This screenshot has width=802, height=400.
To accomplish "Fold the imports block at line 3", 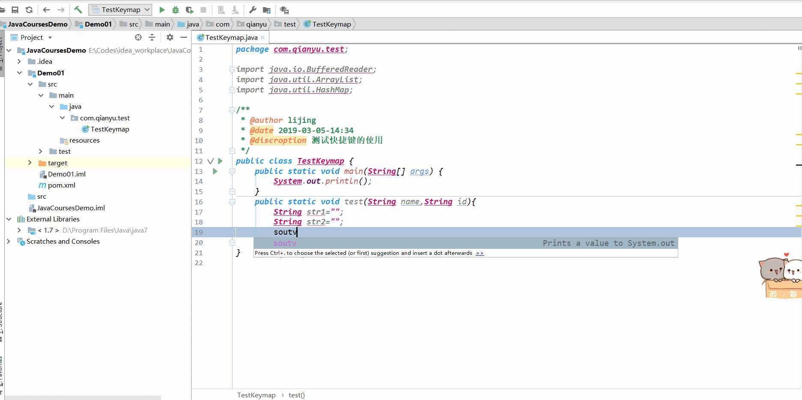I will click(232, 69).
